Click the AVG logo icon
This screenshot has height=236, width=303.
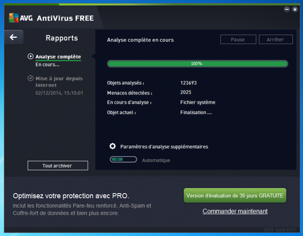click(14, 18)
